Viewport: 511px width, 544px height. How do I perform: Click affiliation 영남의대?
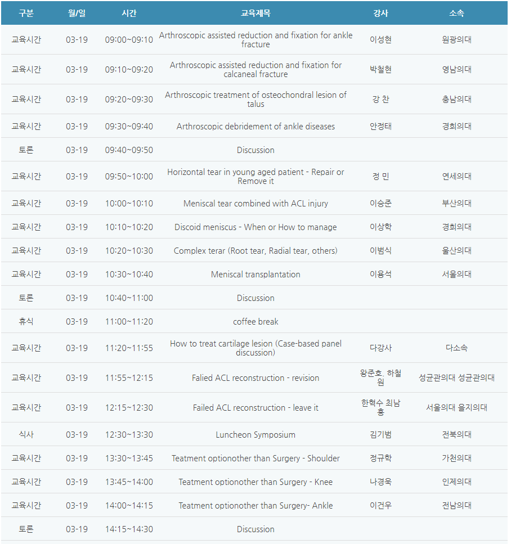pyautogui.click(x=456, y=69)
